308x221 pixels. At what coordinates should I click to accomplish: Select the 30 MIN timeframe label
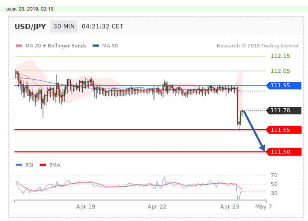click(x=64, y=26)
